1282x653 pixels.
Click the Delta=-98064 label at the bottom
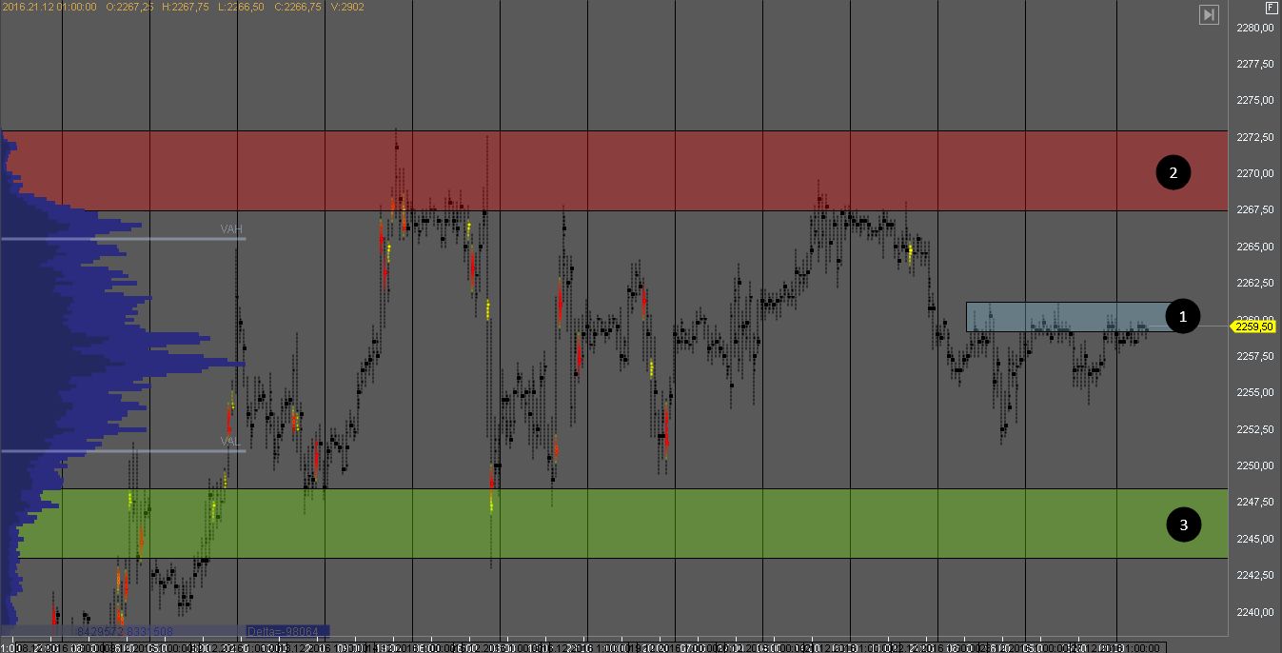(x=286, y=631)
